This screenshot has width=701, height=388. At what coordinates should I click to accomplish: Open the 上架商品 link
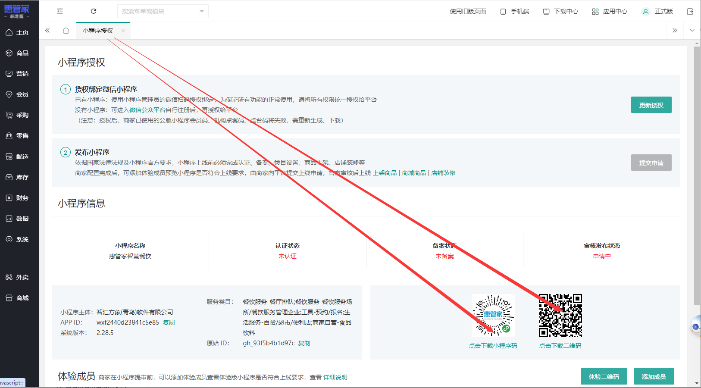coord(385,173)
